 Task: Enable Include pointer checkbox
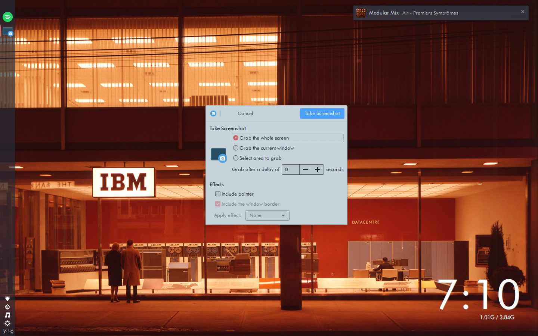pos(234,194)
